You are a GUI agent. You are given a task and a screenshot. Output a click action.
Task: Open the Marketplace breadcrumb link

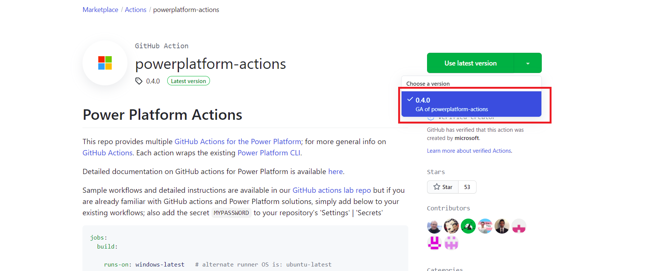[100, 9]
